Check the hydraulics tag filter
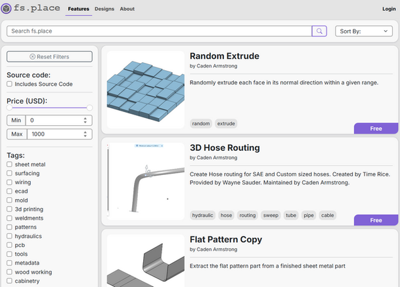400x287 pixels. (x=9, y=236)
